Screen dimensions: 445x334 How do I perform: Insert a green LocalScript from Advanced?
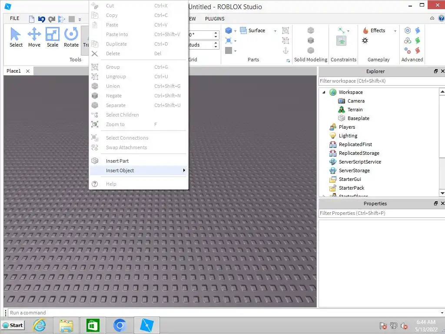pos(418,40)
